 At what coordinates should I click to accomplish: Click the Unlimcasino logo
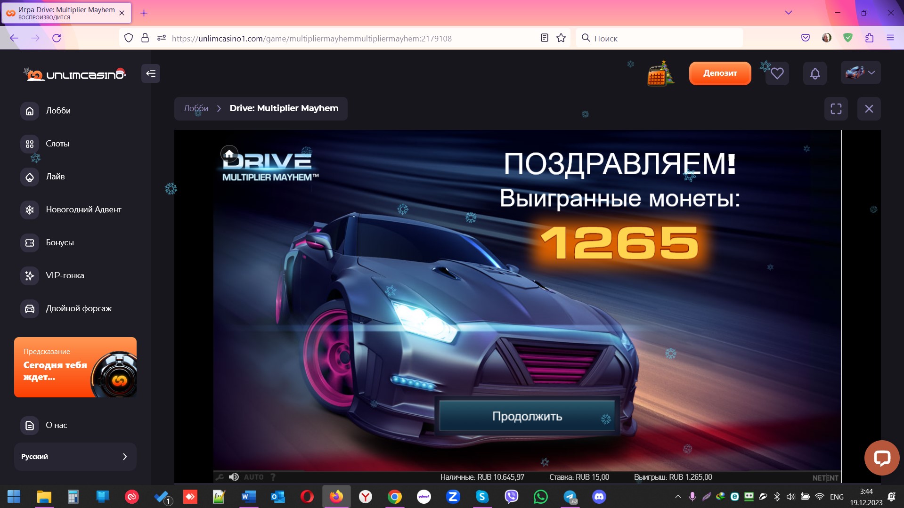click(75, 74)
